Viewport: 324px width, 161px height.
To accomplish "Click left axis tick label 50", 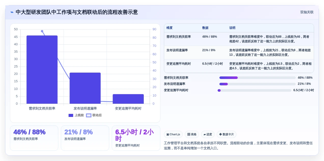I will click(16, 29).
